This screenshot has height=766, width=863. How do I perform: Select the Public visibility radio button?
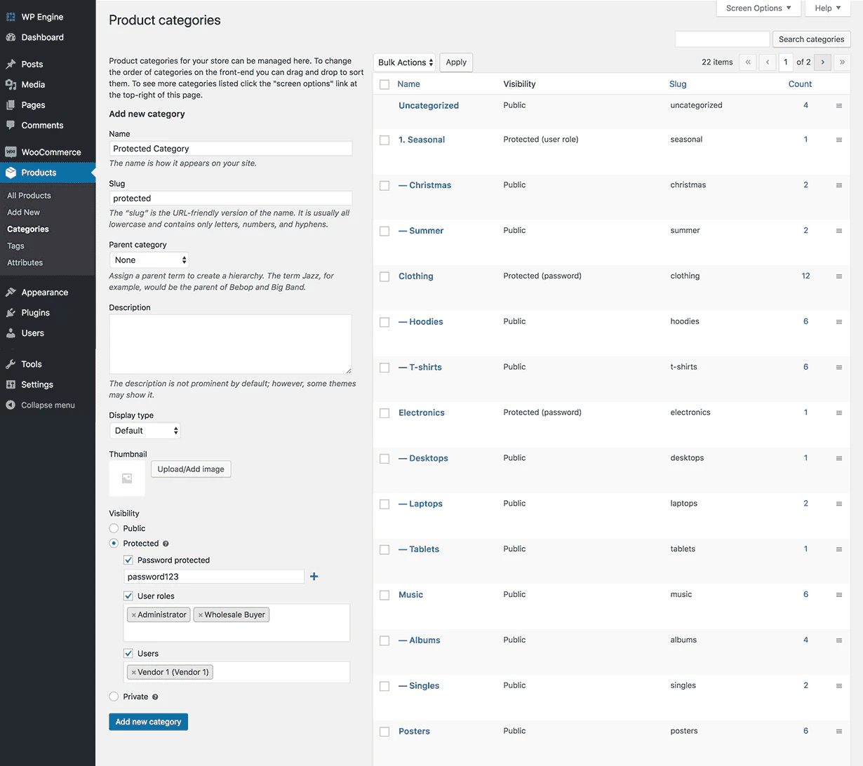[x=114, y=528]
